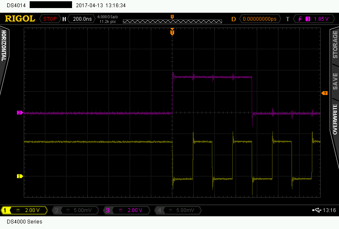The width and height of the screenshot is (339, 229).
Task: Click the trigger marker above memory overview bar
Action: point(172,17)
